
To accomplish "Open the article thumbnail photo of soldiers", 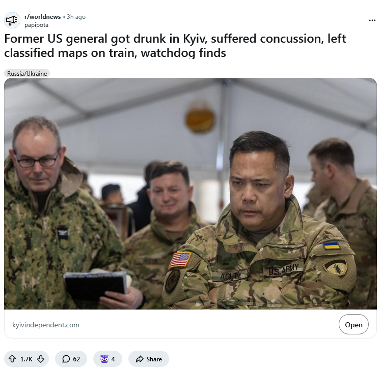I will 190,194.
